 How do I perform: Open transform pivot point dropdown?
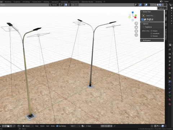click(x=62, y=5)
